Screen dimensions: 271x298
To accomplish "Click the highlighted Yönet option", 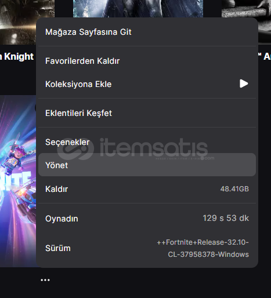I will pyautogui.click(x=147, y=165).
